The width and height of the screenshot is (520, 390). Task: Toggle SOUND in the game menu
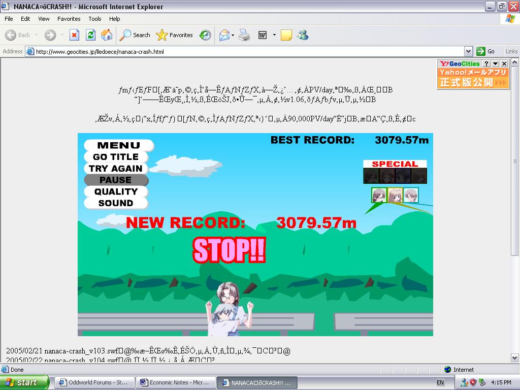(116, 203)
